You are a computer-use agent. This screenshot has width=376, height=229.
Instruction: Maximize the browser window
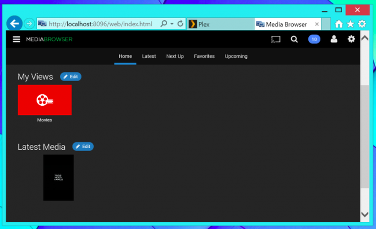[x=338, y=10]
